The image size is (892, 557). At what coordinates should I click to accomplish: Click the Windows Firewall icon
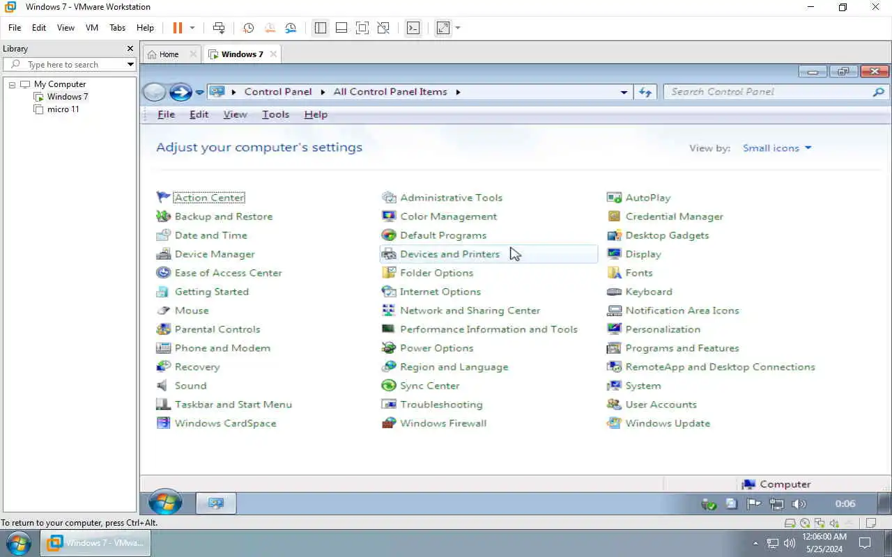click(389, 423)
